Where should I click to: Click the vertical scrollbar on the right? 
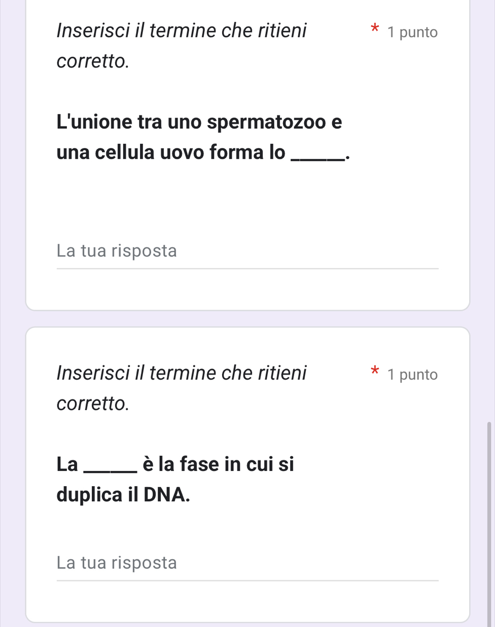click(489, 522)
